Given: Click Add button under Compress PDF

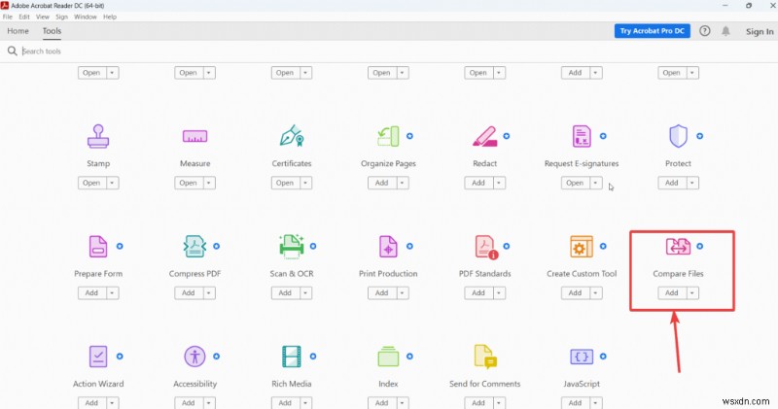Looking at the screenshot, I should tap(189, 293).
